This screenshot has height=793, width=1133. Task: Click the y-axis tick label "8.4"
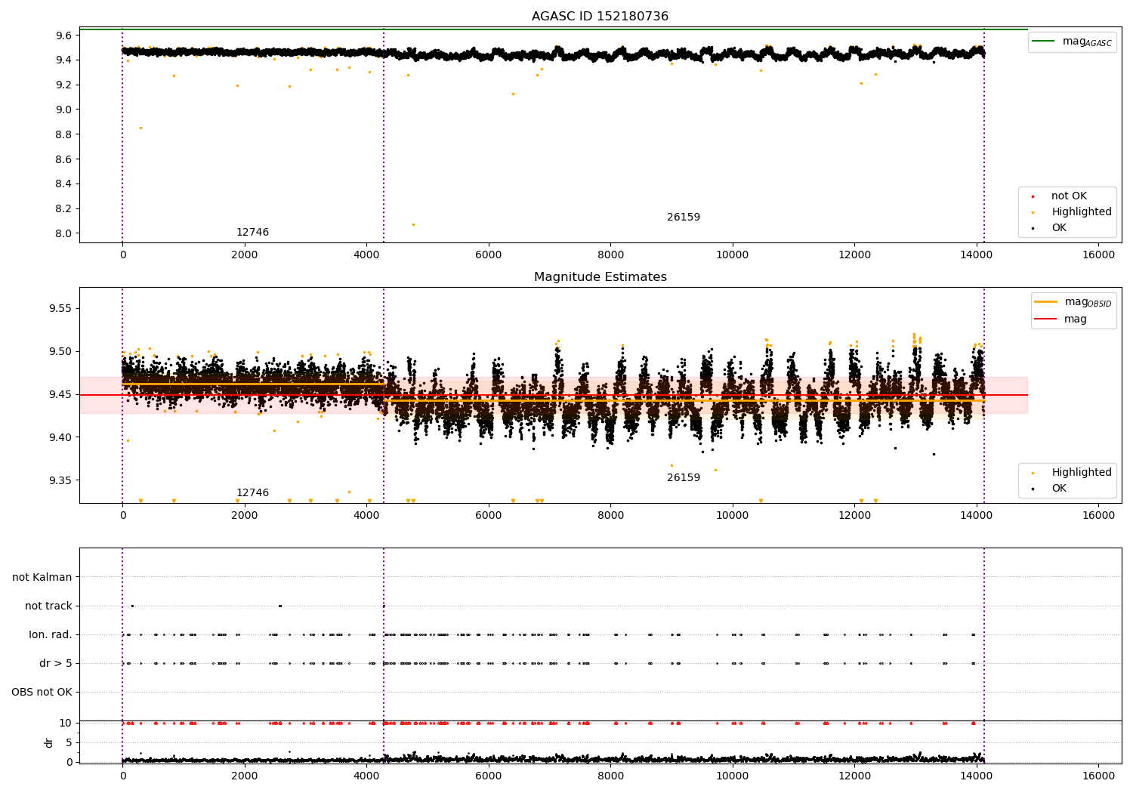point(63,184)
